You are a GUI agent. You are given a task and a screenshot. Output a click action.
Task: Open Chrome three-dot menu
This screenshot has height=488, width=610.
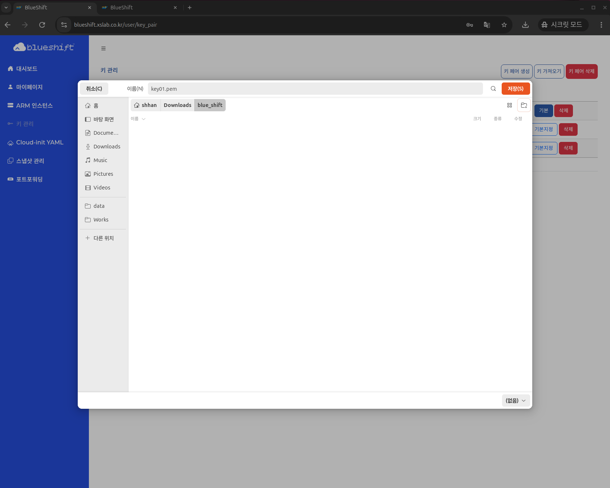click(601, 25)
